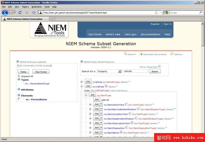
Task: Click the Options pencil icon
Action: (172, 54)
